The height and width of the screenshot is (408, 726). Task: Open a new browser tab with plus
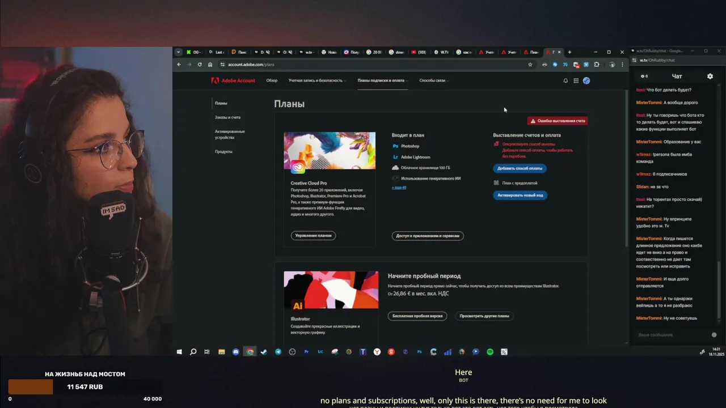tap(569, 52)
